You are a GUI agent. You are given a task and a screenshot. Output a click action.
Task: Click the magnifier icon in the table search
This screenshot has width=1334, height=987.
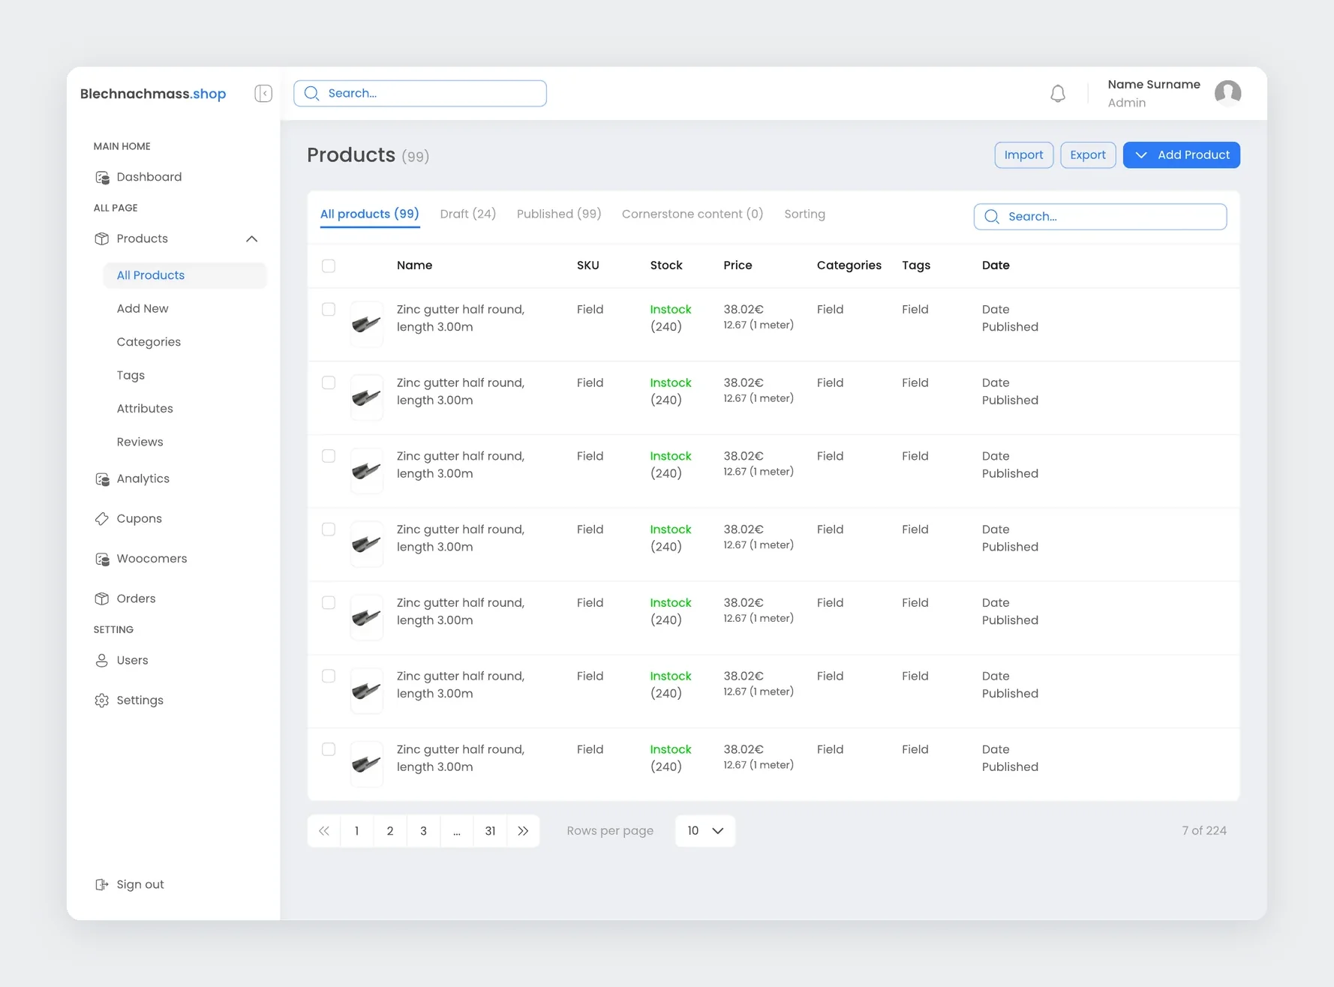pos(992,217)
